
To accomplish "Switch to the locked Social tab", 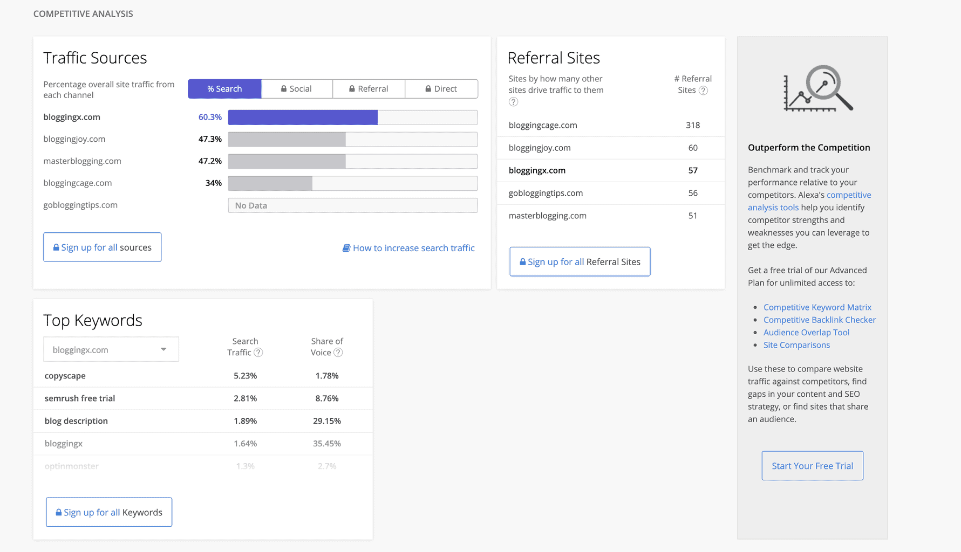I will tap(297, 89).
